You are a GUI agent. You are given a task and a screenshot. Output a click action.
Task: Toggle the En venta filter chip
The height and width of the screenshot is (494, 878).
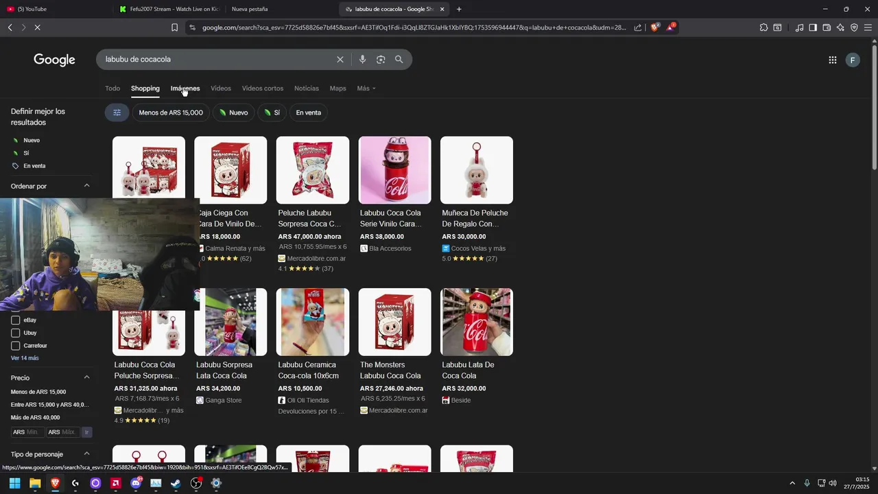click(x=309, y=113)
